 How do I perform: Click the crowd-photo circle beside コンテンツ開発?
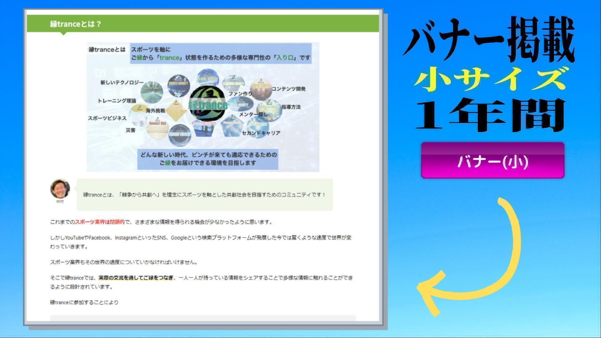click(260, 90)
